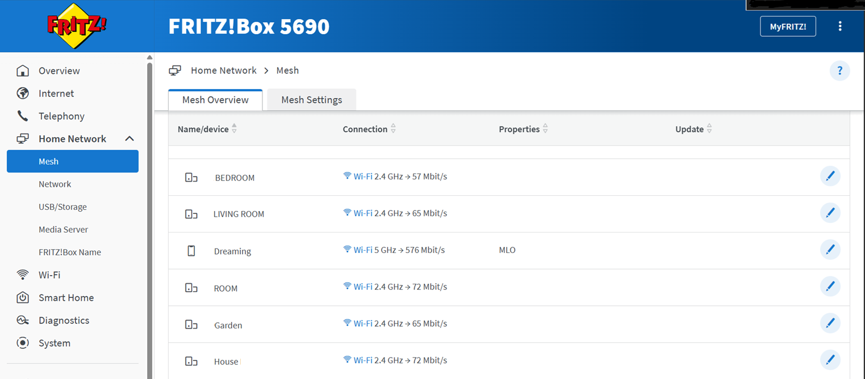Sort by Properties column arrows

pyautogui.click(x=545, y=129)
